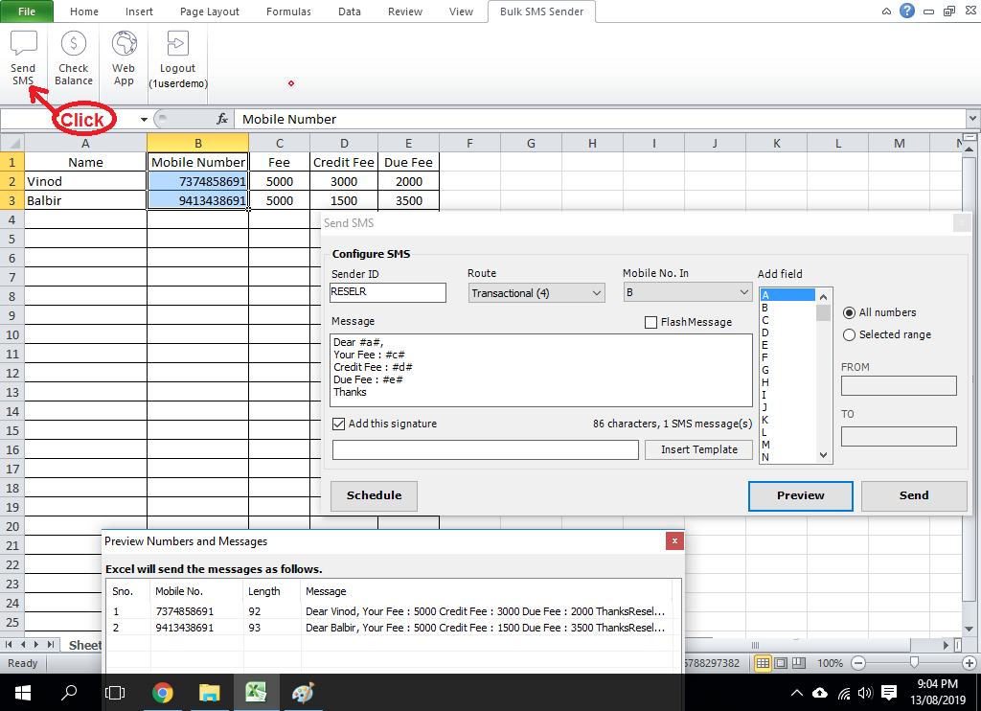Click Logout (1userdemo) in the ribbon
This screenshot has width=981, height=711.
tap(177, 59)
